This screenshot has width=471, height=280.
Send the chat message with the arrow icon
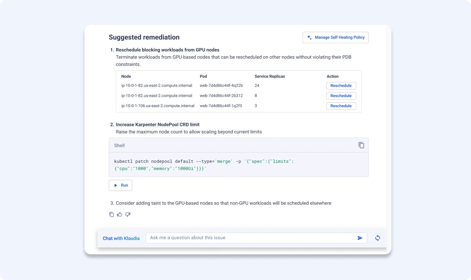(360, 238)
